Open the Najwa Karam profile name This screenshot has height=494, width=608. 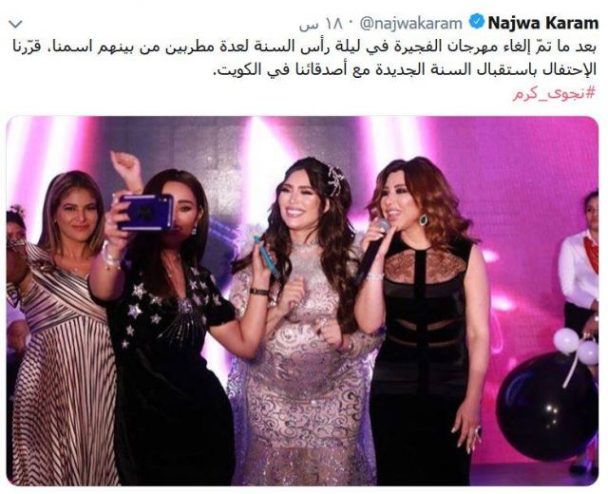(x=543, y=23)
